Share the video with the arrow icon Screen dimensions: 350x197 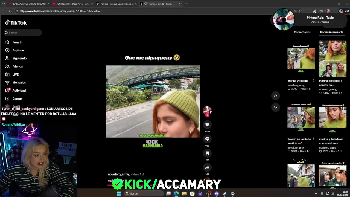pos(207,167)
